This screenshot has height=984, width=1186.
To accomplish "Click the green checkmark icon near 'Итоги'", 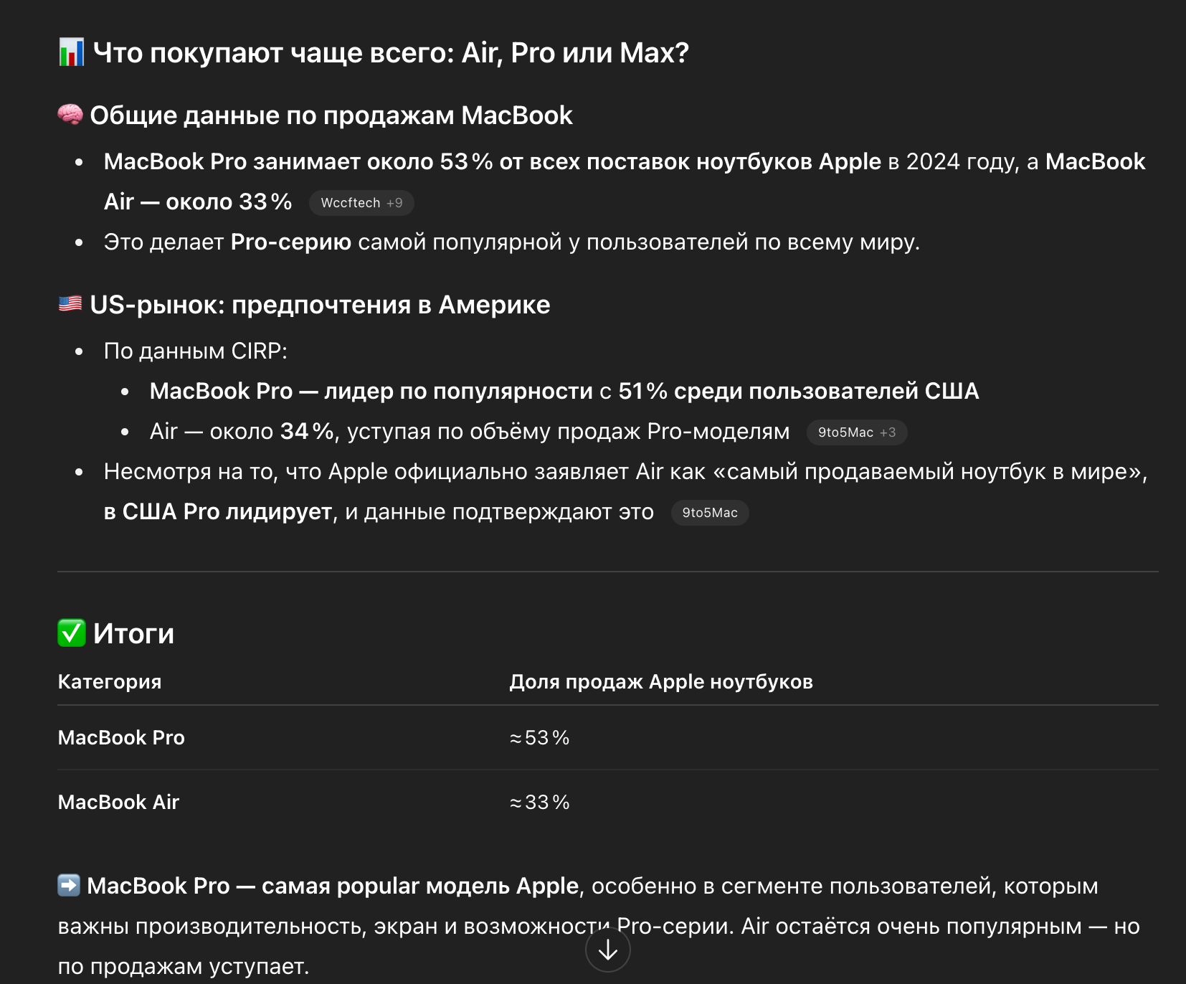I will tap(72, 633).
